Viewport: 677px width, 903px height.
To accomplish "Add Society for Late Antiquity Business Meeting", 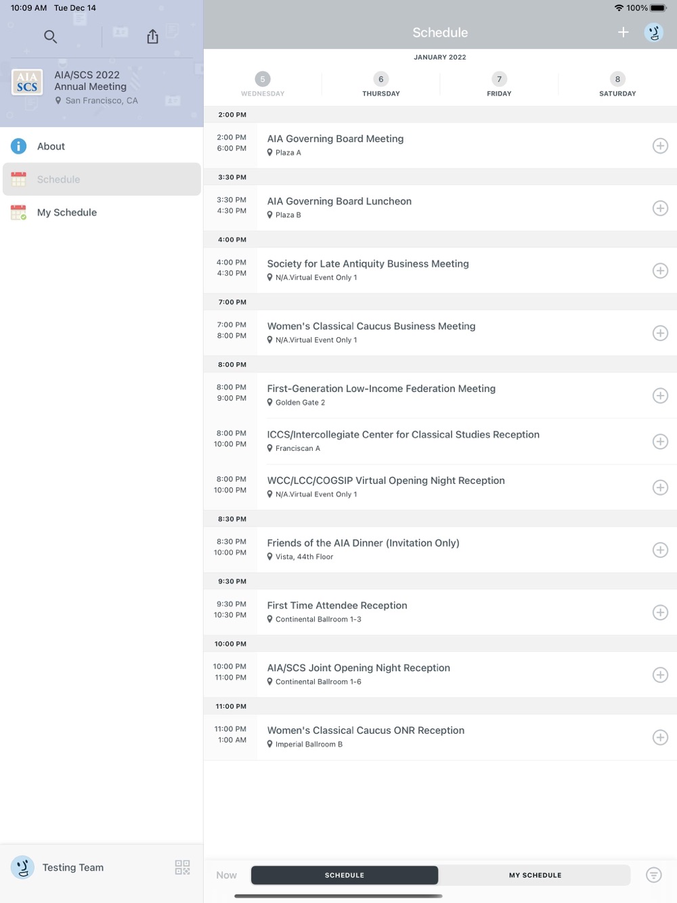I will tap(660, 271).
